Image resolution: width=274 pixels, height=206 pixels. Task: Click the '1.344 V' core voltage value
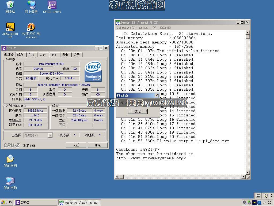[70, 78]
